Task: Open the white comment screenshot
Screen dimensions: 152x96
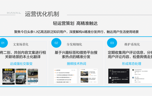Action: (x=142, y=76)
